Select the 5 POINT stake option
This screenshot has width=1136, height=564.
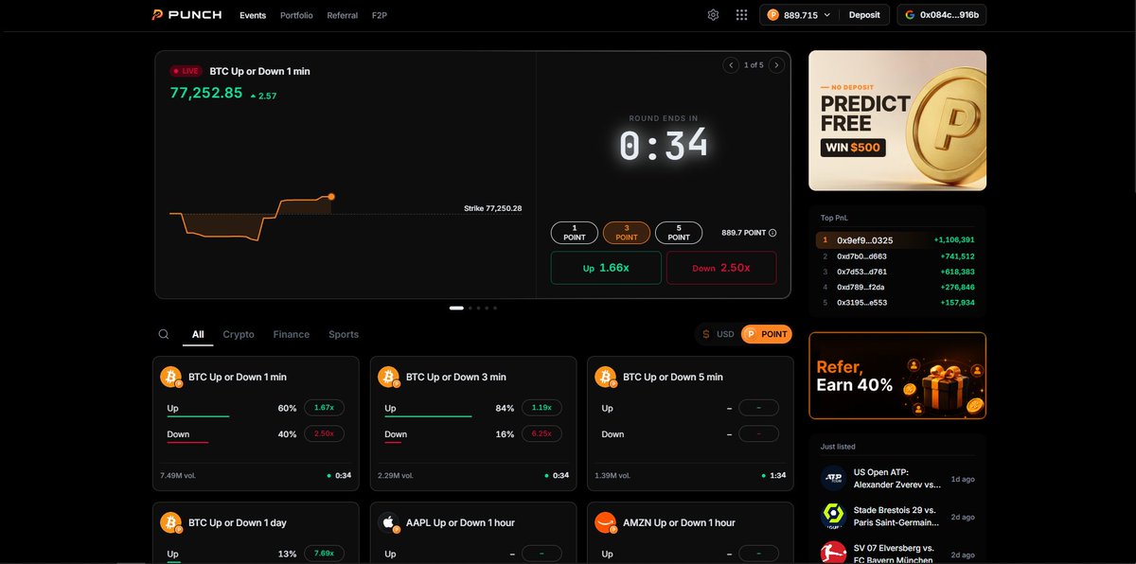point(679,233)
